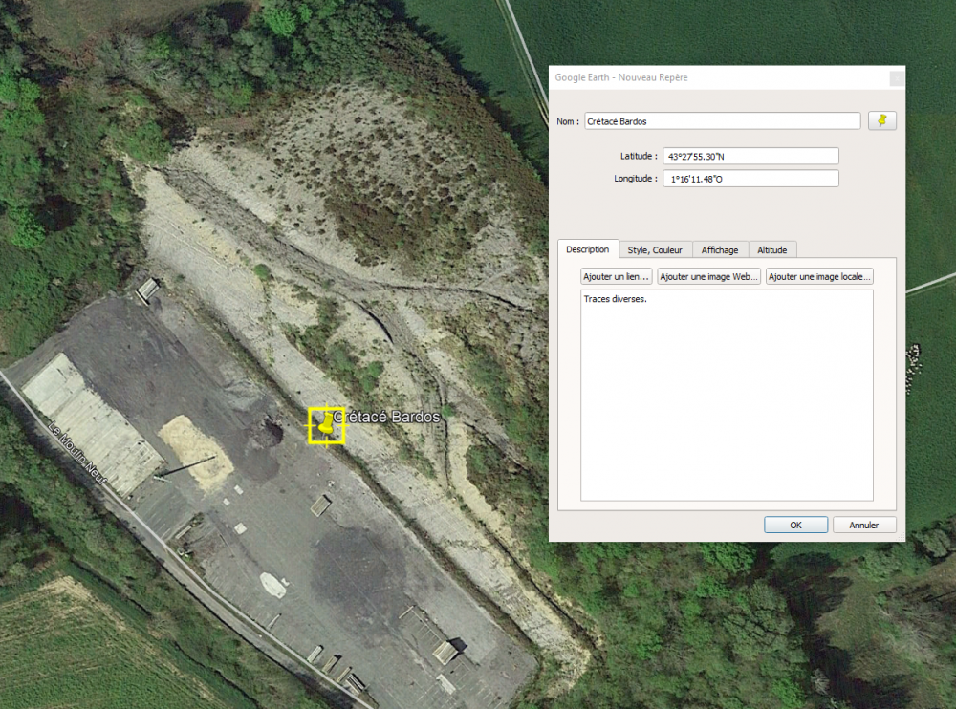Switch to the Description tab
The width and height of the screenshot is (956, 709).
pos(587,249)
